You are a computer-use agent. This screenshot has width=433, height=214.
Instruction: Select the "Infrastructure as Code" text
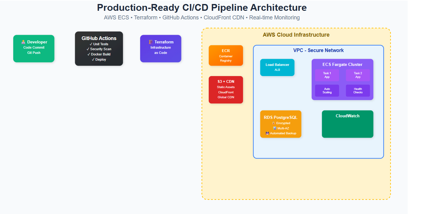click(161, 50)
